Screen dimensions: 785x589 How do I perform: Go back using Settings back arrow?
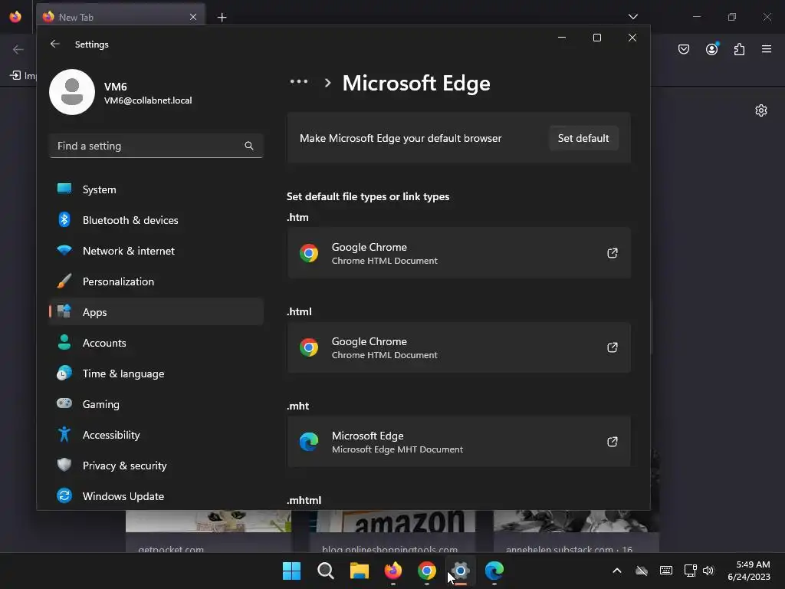[55, 44]
